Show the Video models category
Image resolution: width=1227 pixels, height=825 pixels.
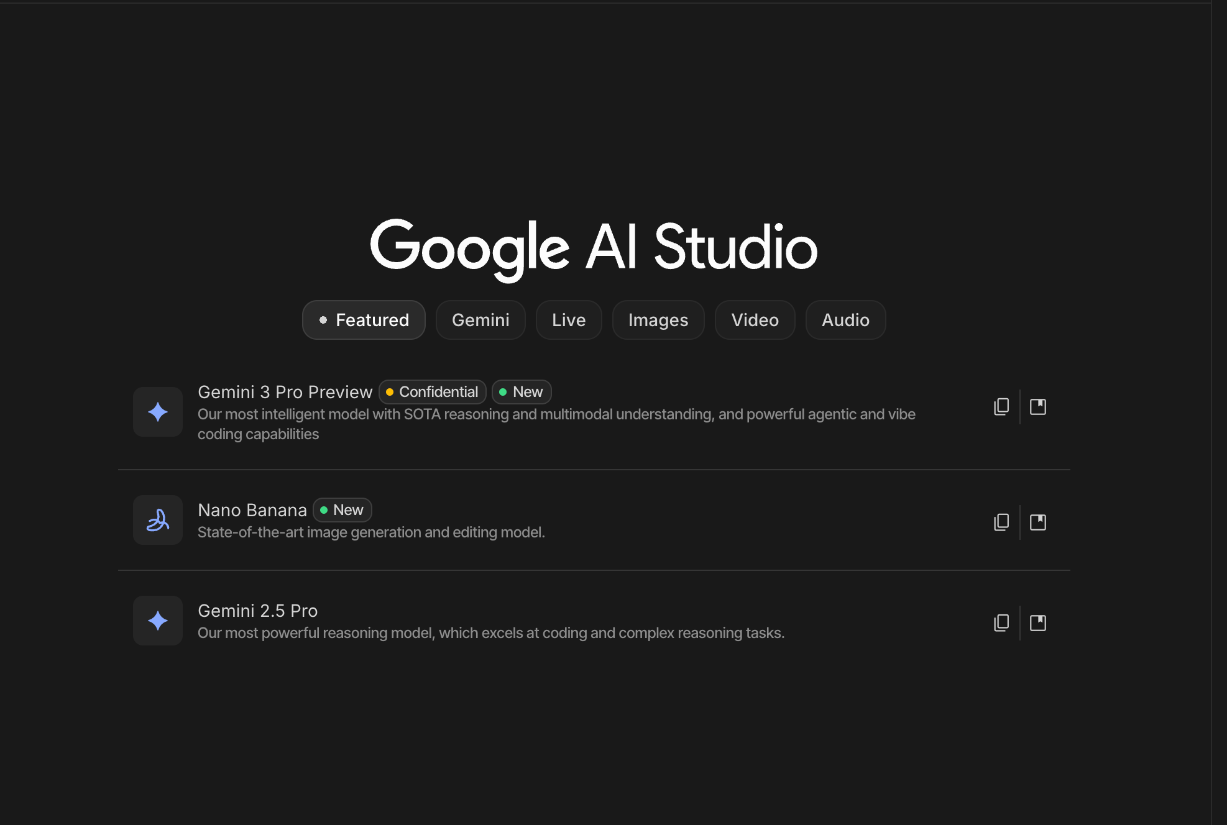tap(755, 320)
